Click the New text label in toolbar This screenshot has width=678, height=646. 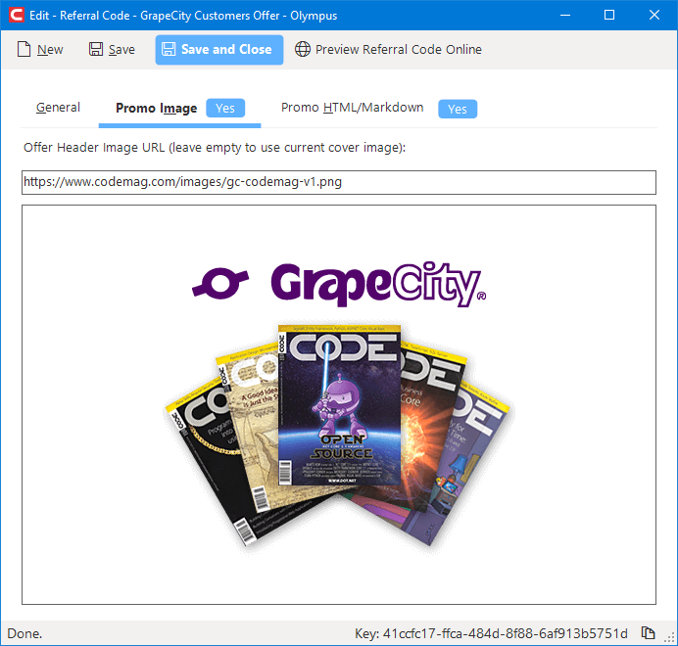pos(50,50)
